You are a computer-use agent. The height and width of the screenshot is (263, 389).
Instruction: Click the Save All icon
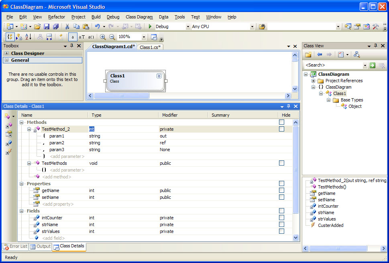56,26
